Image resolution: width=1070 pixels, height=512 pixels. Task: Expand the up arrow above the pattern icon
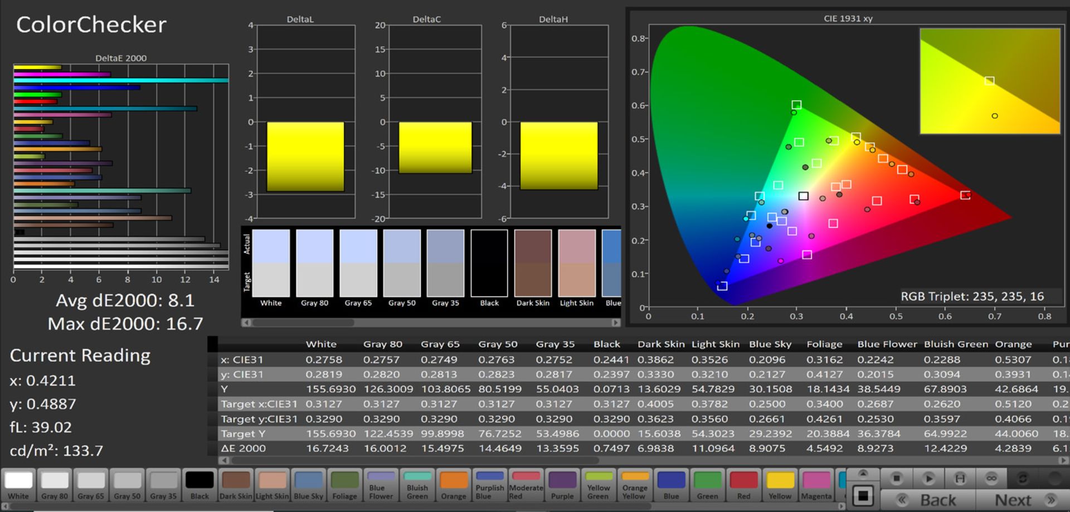[863, 474]
